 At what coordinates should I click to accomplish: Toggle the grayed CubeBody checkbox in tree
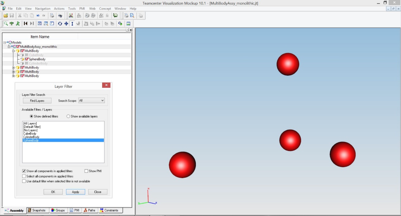(x=27, y=55)
